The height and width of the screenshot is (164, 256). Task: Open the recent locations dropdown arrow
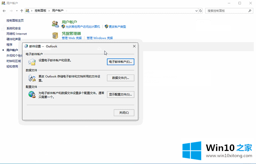point(17,11)
